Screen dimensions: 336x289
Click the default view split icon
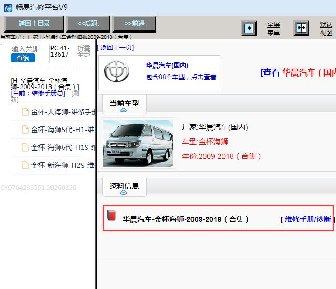[301, 28]
